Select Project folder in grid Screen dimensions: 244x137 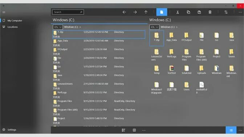click(216, 53)
